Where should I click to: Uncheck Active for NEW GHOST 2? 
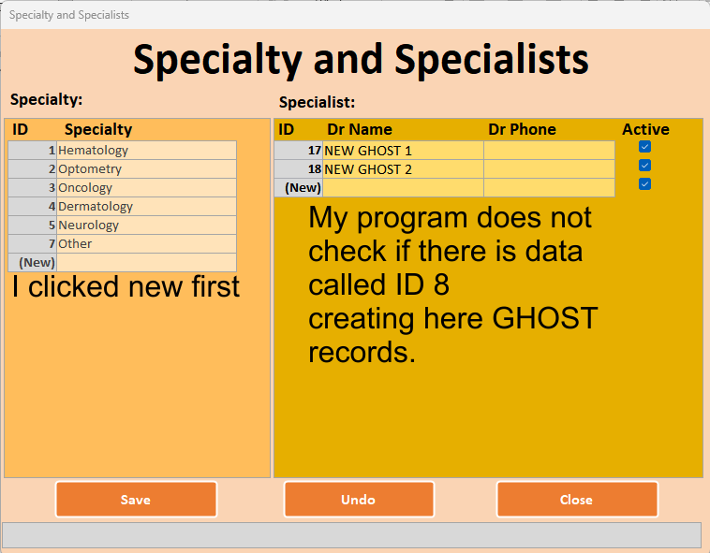(644, 165)
